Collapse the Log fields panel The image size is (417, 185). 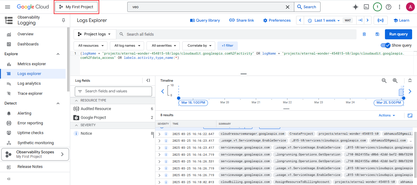148,80
